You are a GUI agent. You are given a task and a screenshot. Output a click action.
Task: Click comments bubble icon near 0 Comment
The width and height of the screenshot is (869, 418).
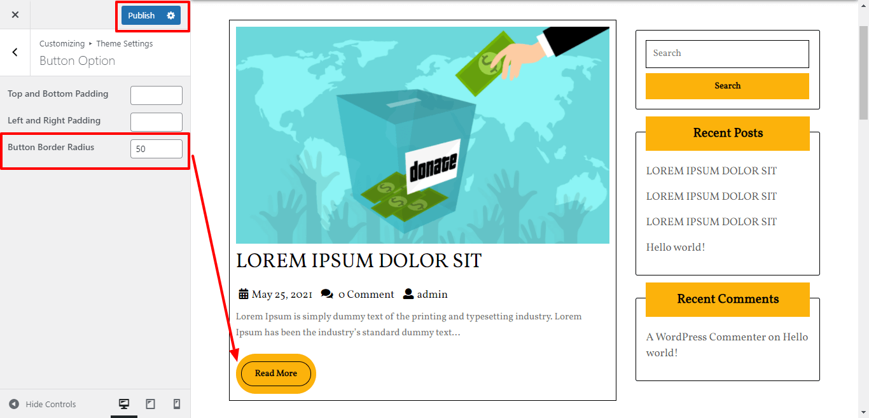point(327,294)
